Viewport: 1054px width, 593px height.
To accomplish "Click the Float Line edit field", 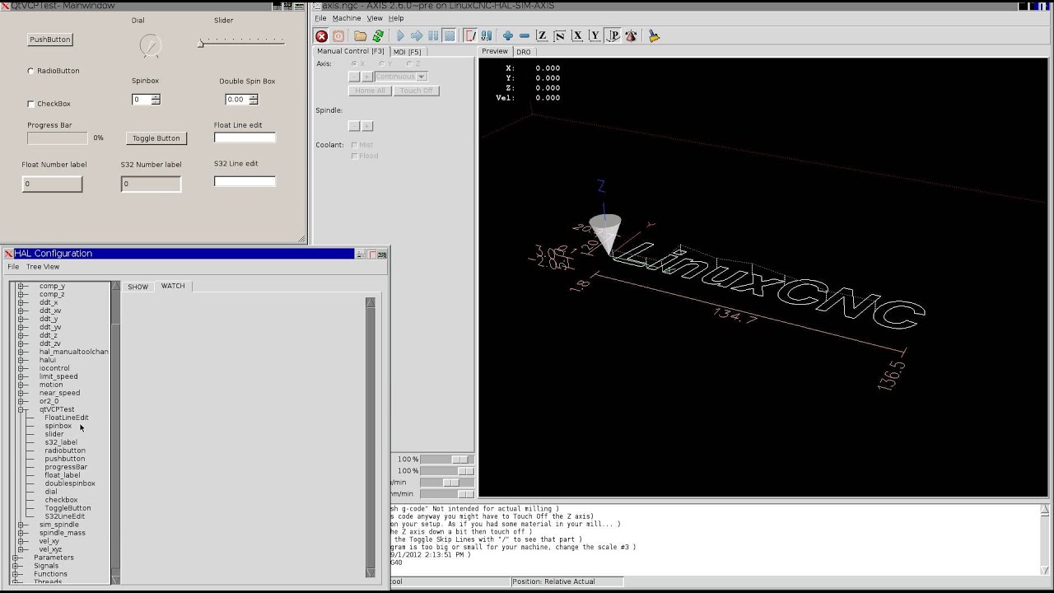I will pyautogui.click(x=245, y=138).
